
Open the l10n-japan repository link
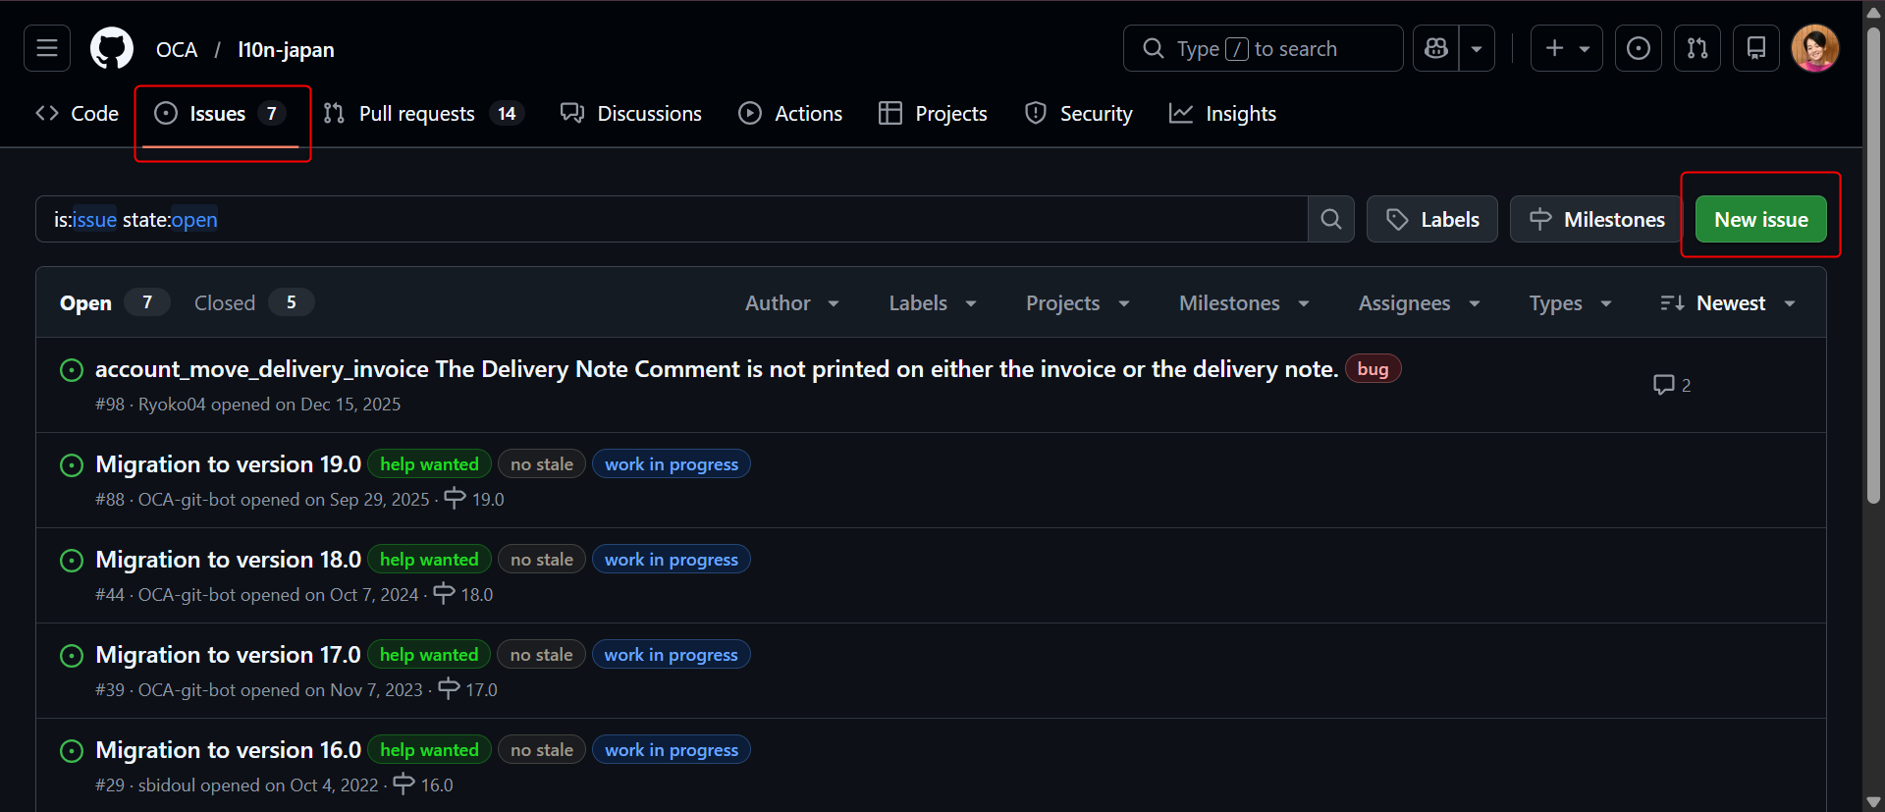(x=286, y=49)
